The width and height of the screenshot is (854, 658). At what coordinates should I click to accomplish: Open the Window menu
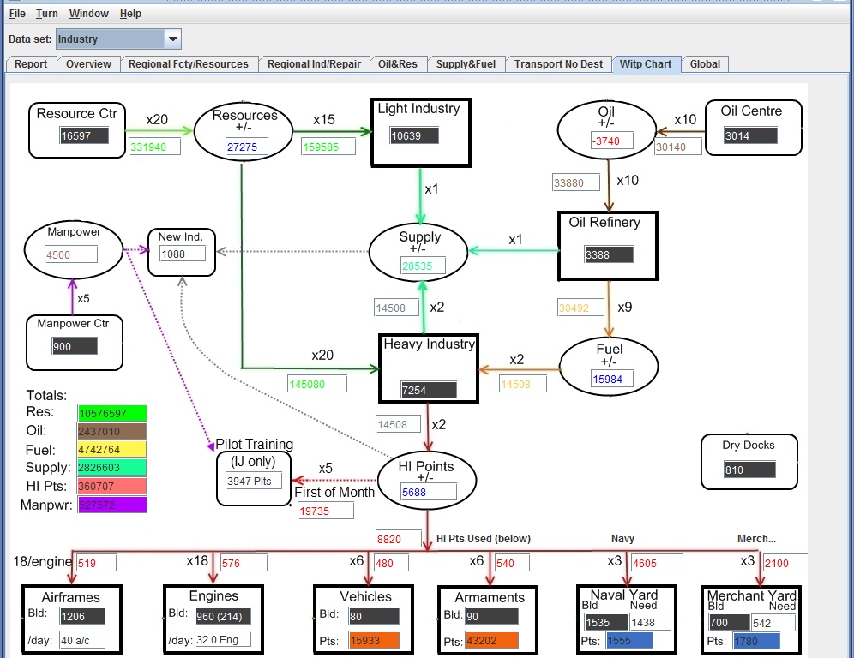click(x=89, y=14)
